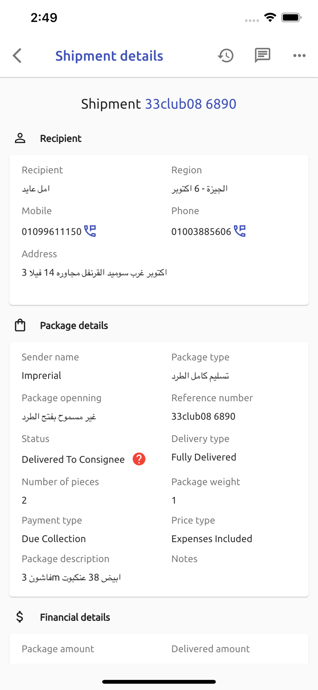Tap the home indicator bar at bottom
This screenshot has height=690, width=318.
[159, 682]
